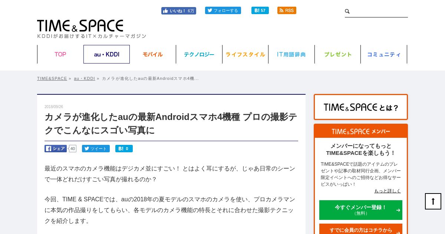Image resolution: width=445 pixels, height=234 pixels.
Task: Open the TOP navigation tab
Action: click(x=60, y=54)
